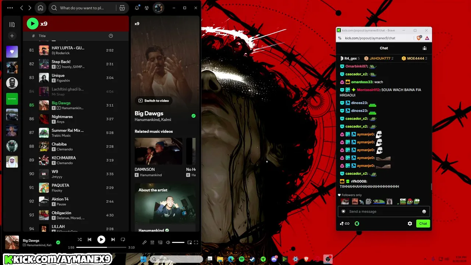Viewport: 471px width, 265px height.
Task: Open the Spotify Home page
Action: click(40, 8)
